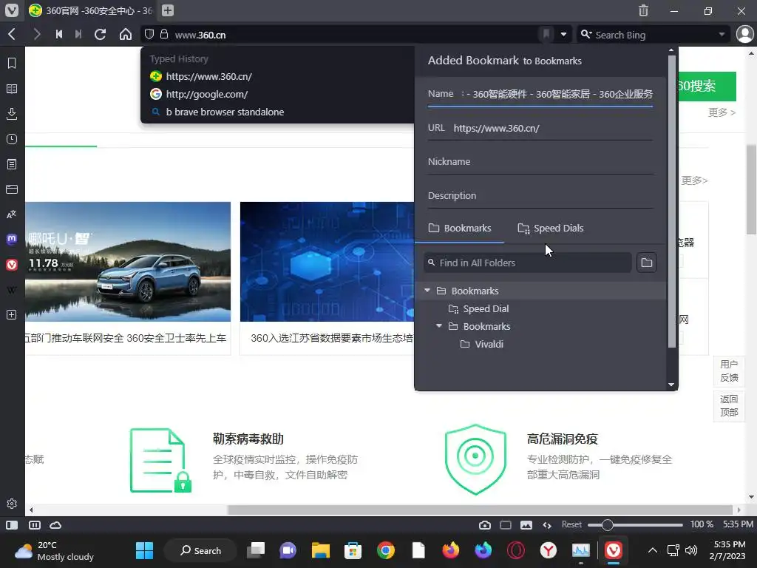Open browser settings gear
The width and height of the screenshot is (757, 568).
click(12, 504)
